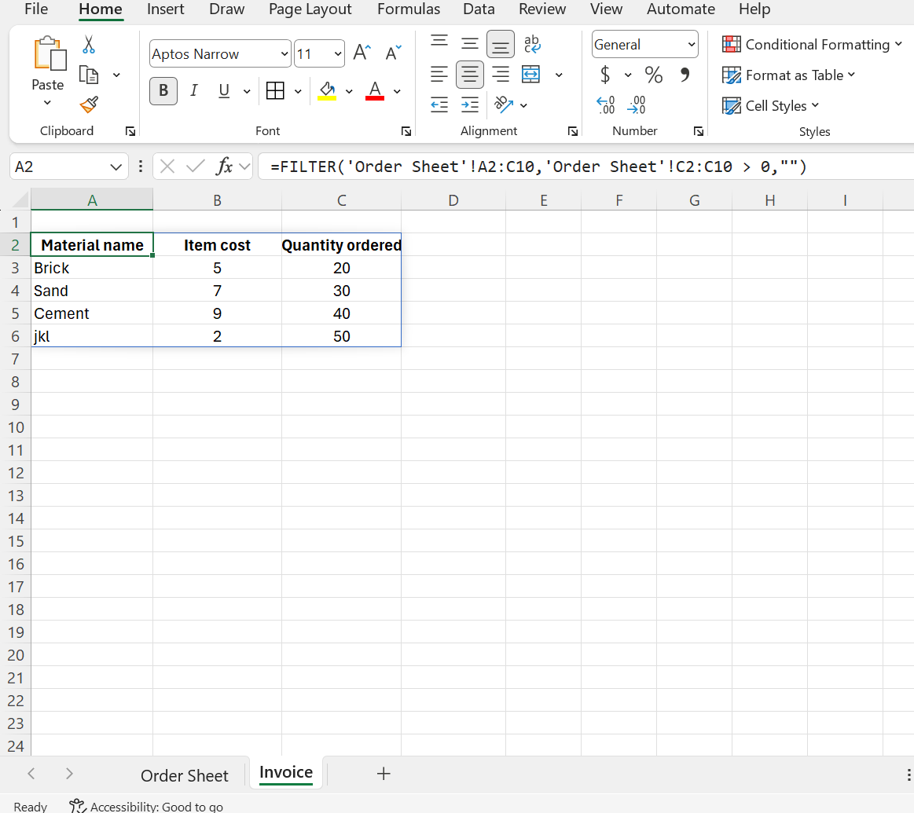Viewport: 914px width, 813px height.
Task: Toggle Center alignment button
Action: 470,75
